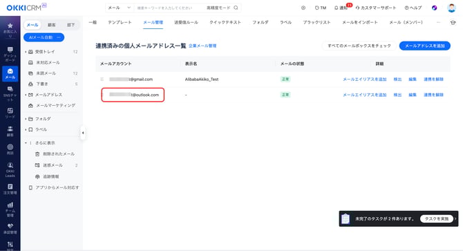Open the メール（メンバー） tab
Viewport: 463px width, 251px height.
coord(406,22)
